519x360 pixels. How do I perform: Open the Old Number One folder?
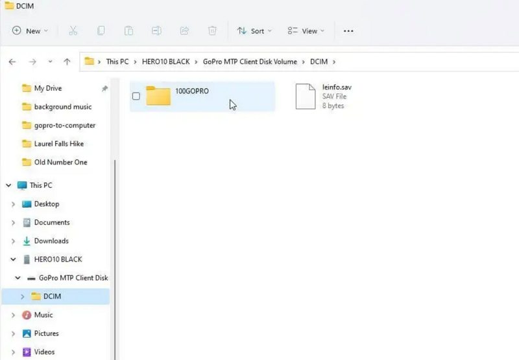pos(61,163)
